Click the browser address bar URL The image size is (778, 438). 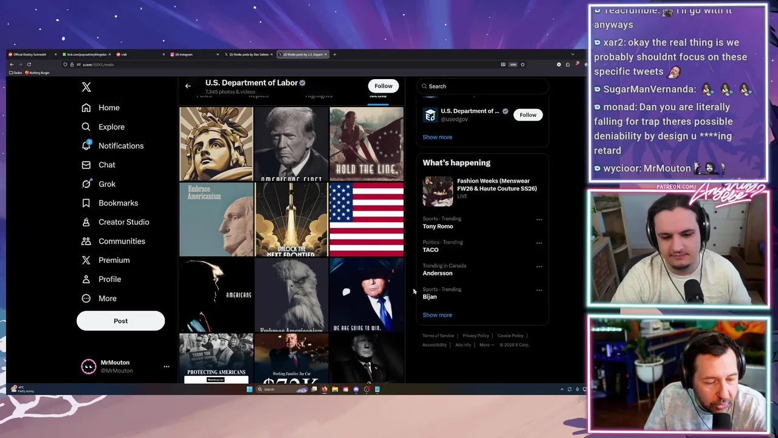coord(98,64)
